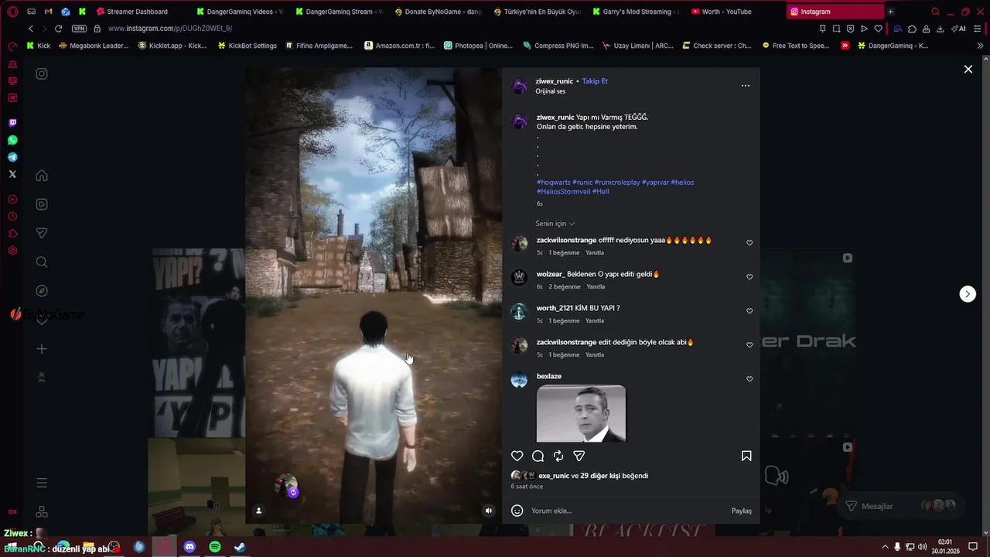The image size is (990, 557).
Task: Open bexlaze's GIF comment image
Action: tap(581, 414)
